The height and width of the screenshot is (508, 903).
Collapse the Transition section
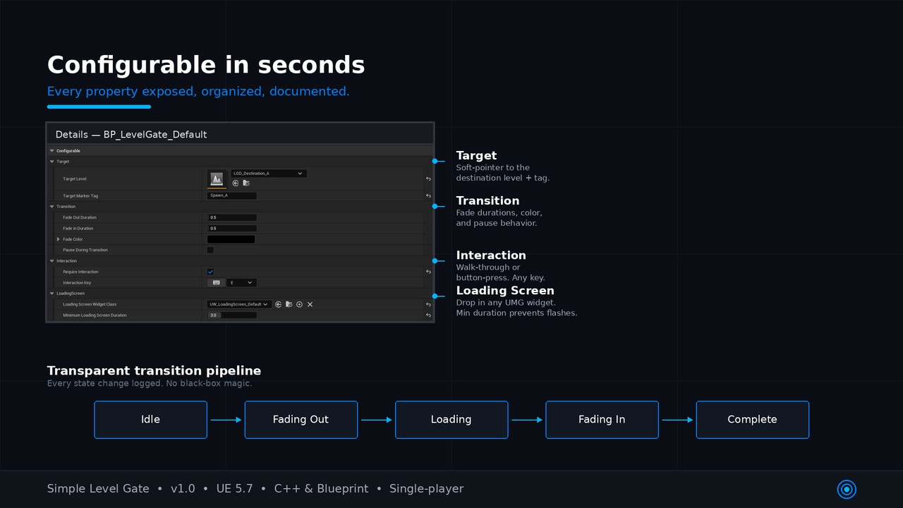click(51, 207)
